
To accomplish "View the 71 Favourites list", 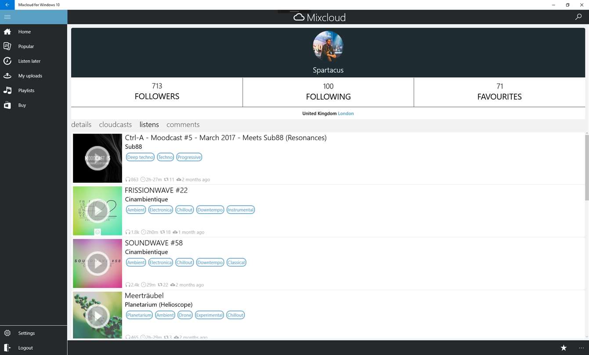I will [x=499, y=92].
